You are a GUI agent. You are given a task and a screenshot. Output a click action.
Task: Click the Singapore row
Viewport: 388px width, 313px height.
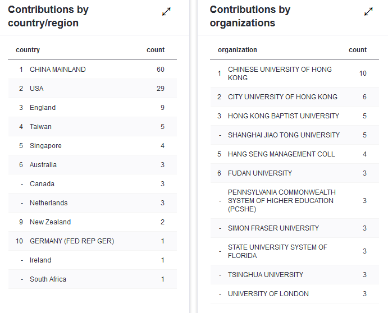click(x=45, y=146)
